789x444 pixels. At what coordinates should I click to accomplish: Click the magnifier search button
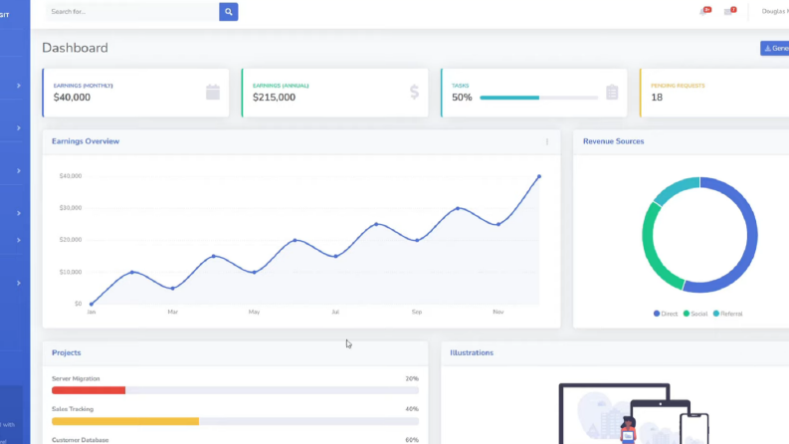[x=229, y=12]
